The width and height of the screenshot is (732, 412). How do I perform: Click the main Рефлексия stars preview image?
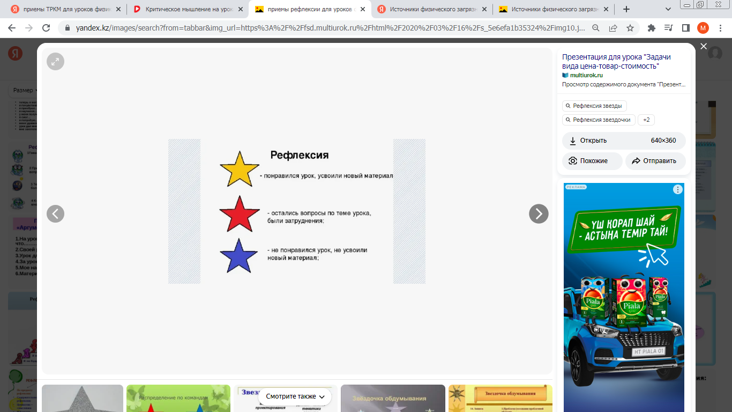[297, 211]
